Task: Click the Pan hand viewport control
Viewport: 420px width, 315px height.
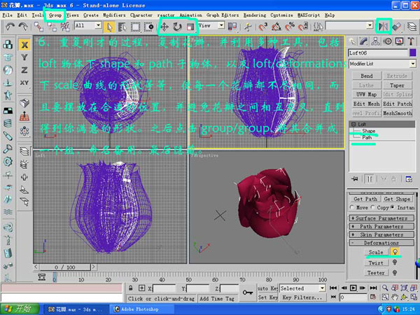Action: (394, 297)
